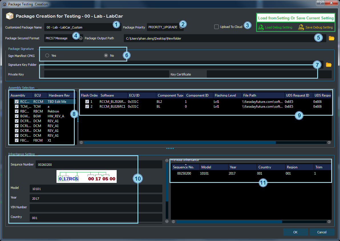Select the Pektron hardware rev cell

(53, 111)
